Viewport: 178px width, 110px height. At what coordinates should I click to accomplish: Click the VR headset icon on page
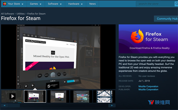click(53, 53)
